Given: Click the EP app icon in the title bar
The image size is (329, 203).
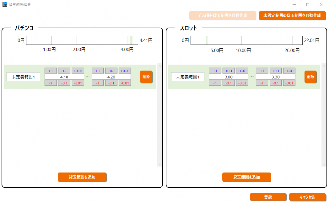Looking at the screenshot, I should pyautogui.click(x=5, y=4).
